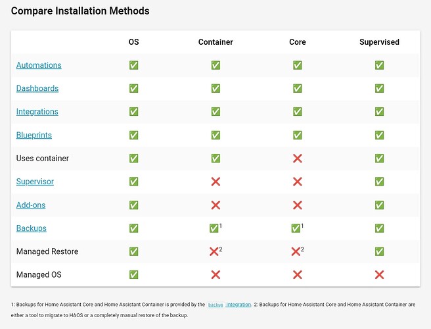The width and height of the screenshot is (431, 329).
Task: Open the Add-ons link
Action: pos(31,205)
